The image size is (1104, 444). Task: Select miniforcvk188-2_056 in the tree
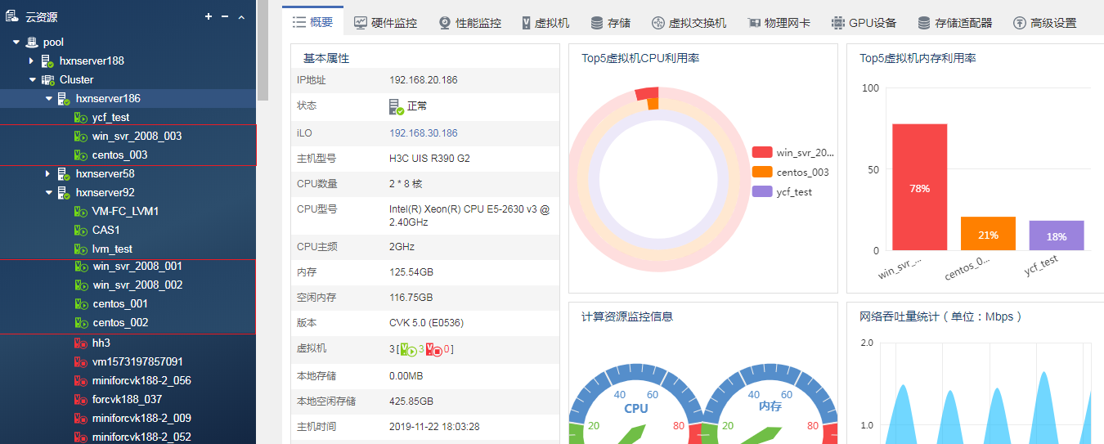(x=141, y=381)
